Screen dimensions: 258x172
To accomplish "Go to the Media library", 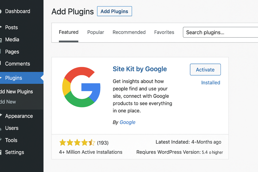I will click(x=12, y=40).
